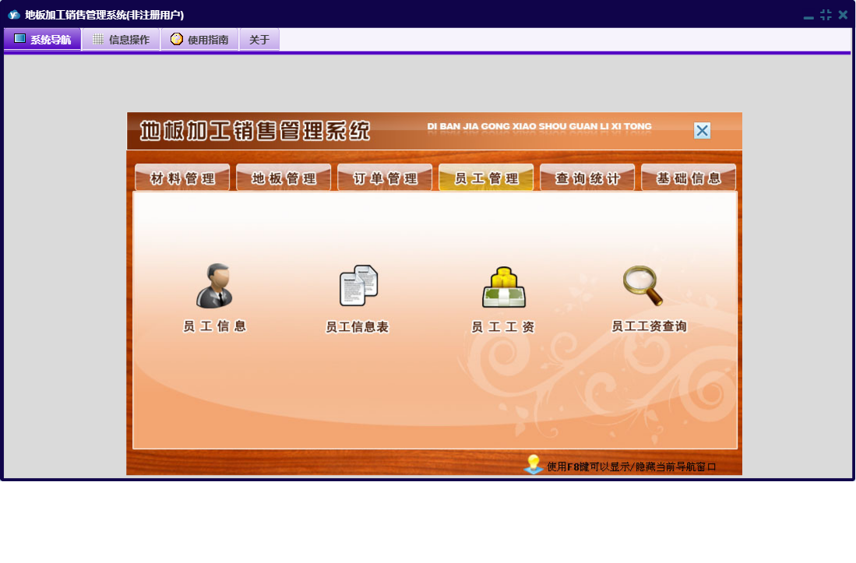This screenshot has width=856, height=563.
Task: Restore down the application window
Action: [826, 15]
